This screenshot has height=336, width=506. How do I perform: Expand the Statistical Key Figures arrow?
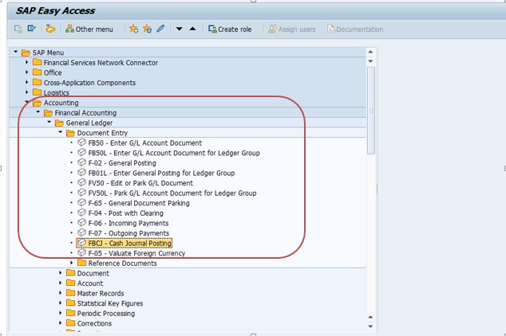point(61,303)
